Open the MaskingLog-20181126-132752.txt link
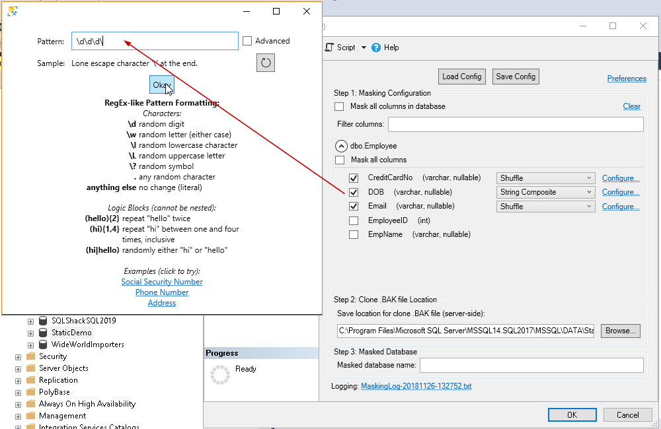 (x=416, y=386)
